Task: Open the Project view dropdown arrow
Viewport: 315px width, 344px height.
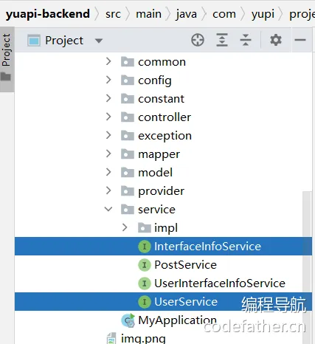Action: (x=99, y=41)
